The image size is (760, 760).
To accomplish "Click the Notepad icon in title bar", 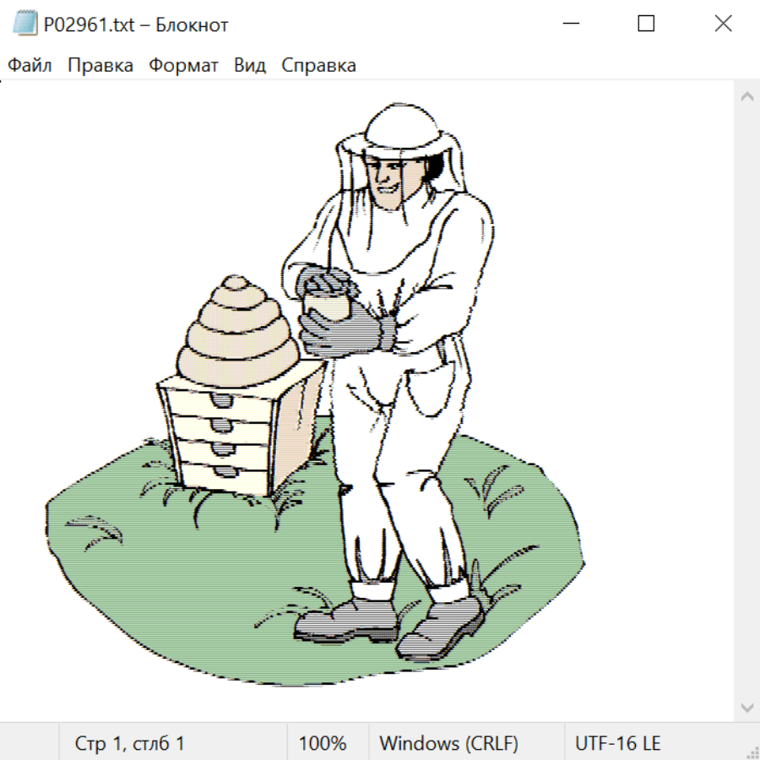I will (25, 24).
